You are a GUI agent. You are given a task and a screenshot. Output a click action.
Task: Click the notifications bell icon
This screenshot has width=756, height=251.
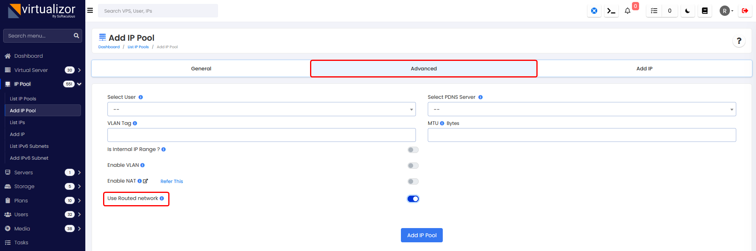click(627, 11)
